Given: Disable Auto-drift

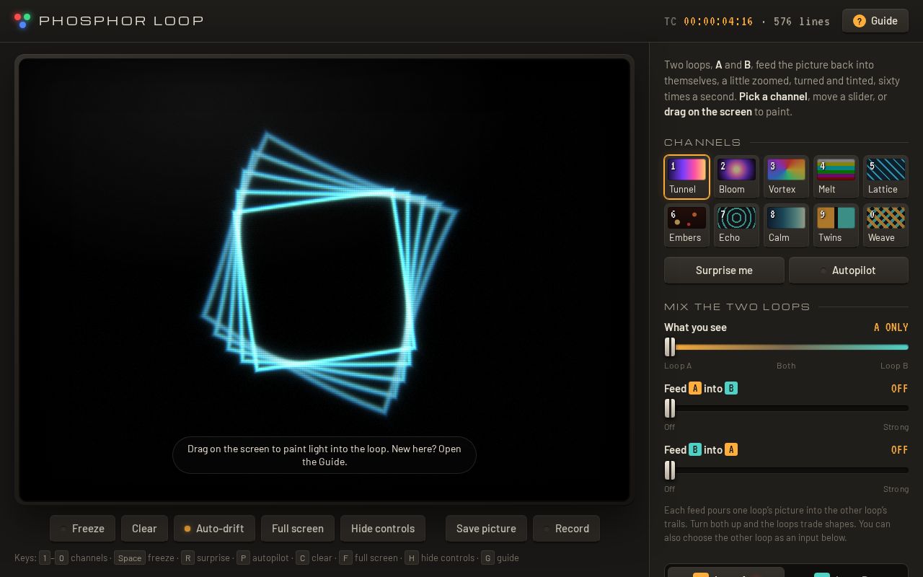Looking at the screenshot, I should coord(214,529).
